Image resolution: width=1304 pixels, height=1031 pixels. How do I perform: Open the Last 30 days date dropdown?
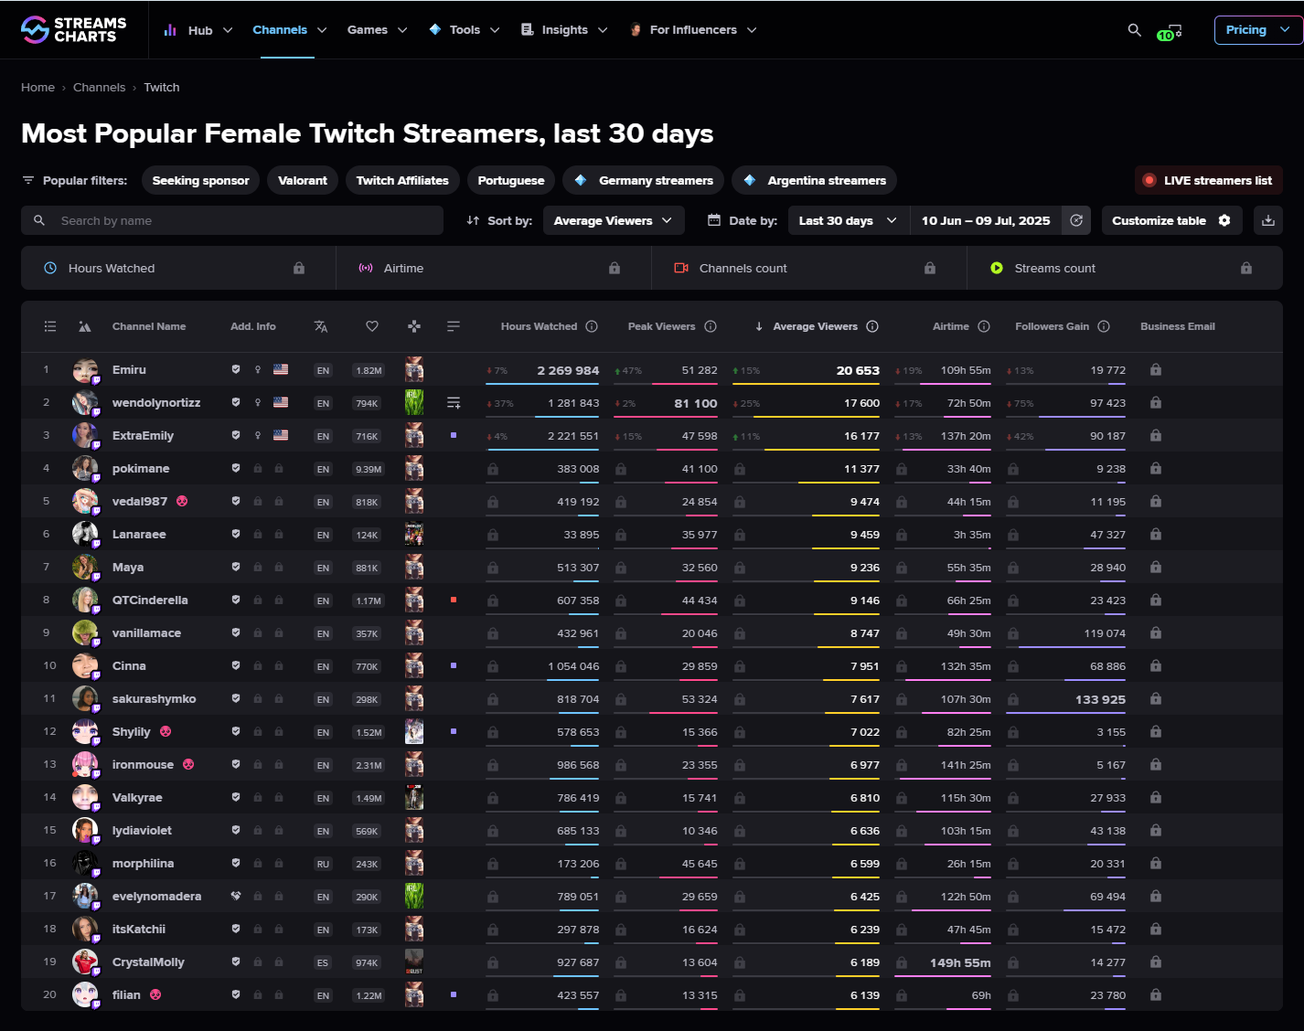point(849,220)
